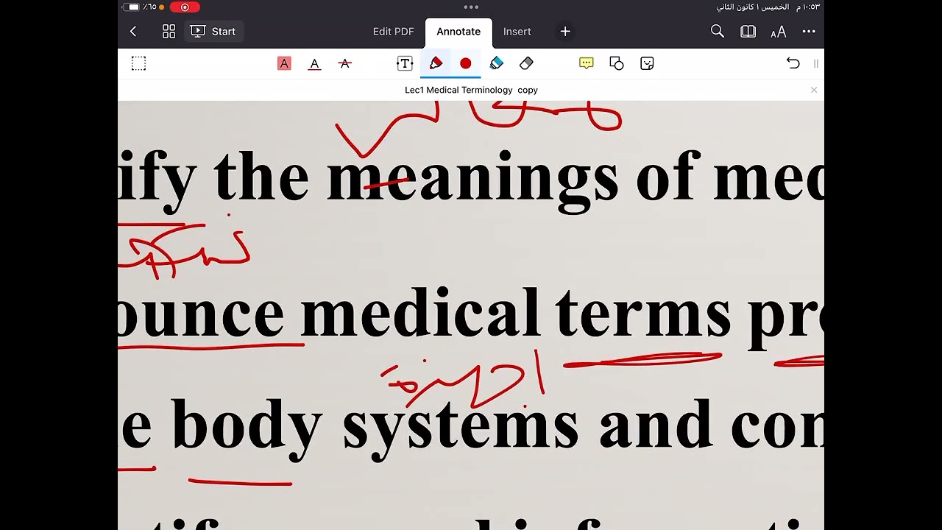This screenshot has width=942, height=530.
Task: Choose the text underline tool
Action: 314,63
